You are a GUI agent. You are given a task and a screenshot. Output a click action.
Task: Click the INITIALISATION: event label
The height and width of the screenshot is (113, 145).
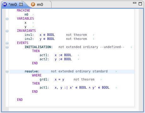pyautogui.click(x=39, y=47)
